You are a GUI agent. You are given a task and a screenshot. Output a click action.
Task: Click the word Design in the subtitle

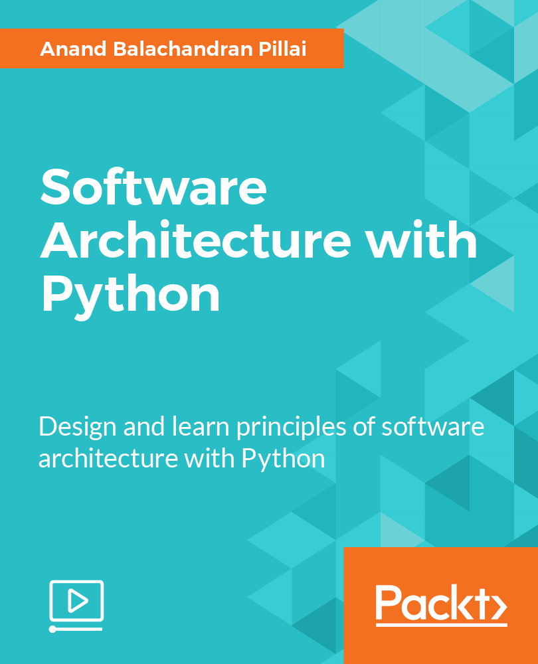[x=75, y=428]
